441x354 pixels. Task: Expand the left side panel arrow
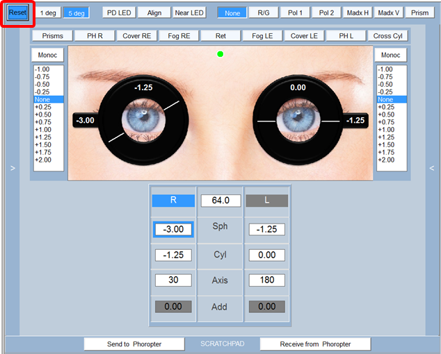coord(12,168)
